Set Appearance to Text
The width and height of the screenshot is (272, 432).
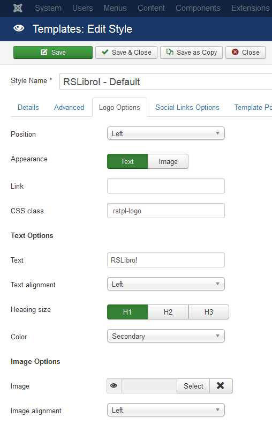click(127, 161)
